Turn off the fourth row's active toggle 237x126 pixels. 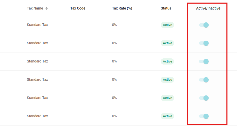204,80
